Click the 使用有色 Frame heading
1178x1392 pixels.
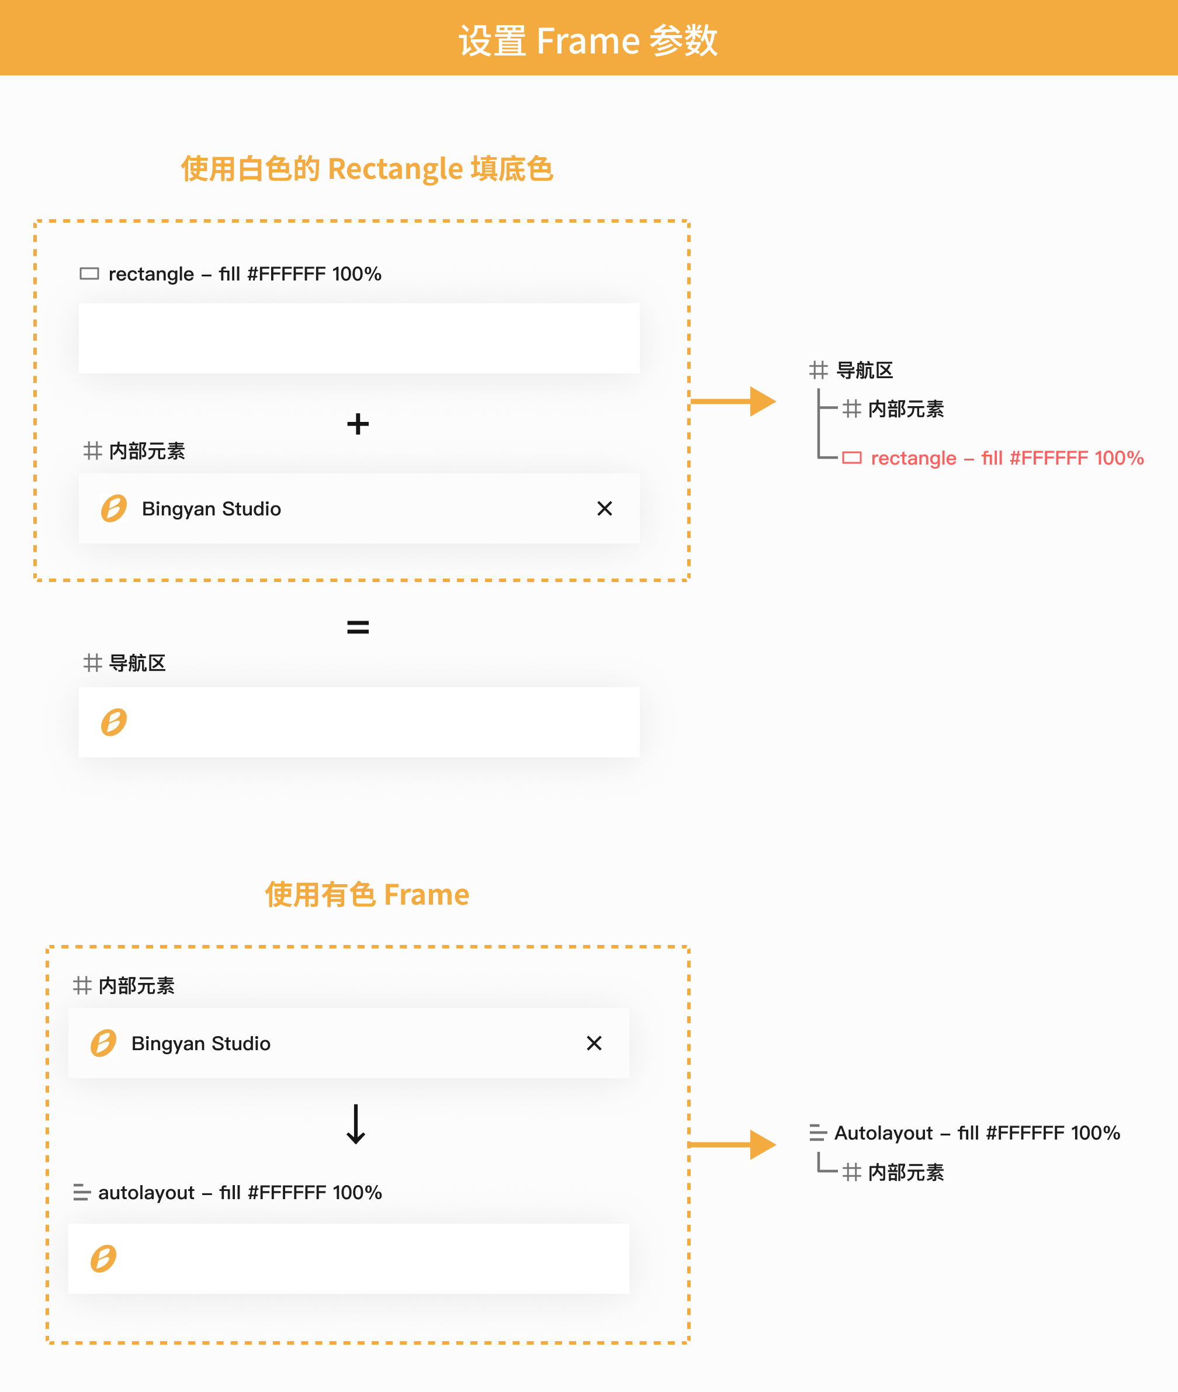click(366, 894)
